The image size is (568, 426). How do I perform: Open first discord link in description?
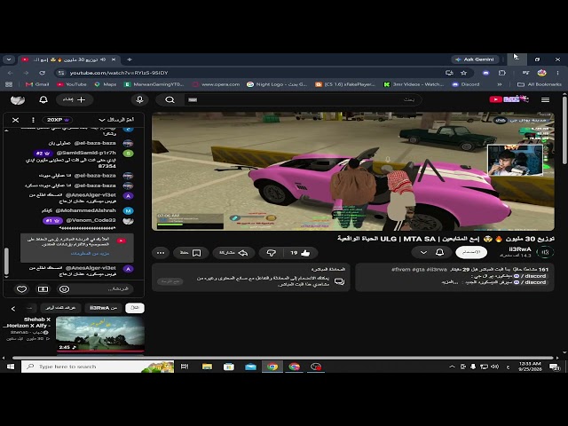click(x=531, y=276)
